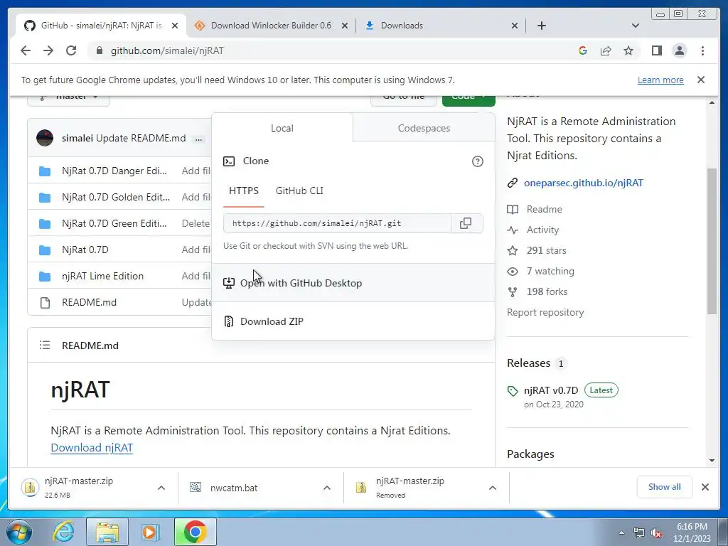This screenshot has height=546, width=728.
Task: Close the downloads shelf
Action: click(x=705, y=487)
